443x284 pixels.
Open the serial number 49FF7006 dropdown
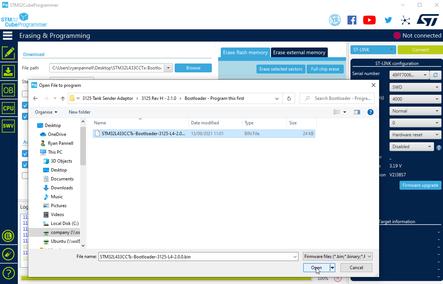click(x=409, y=75)
